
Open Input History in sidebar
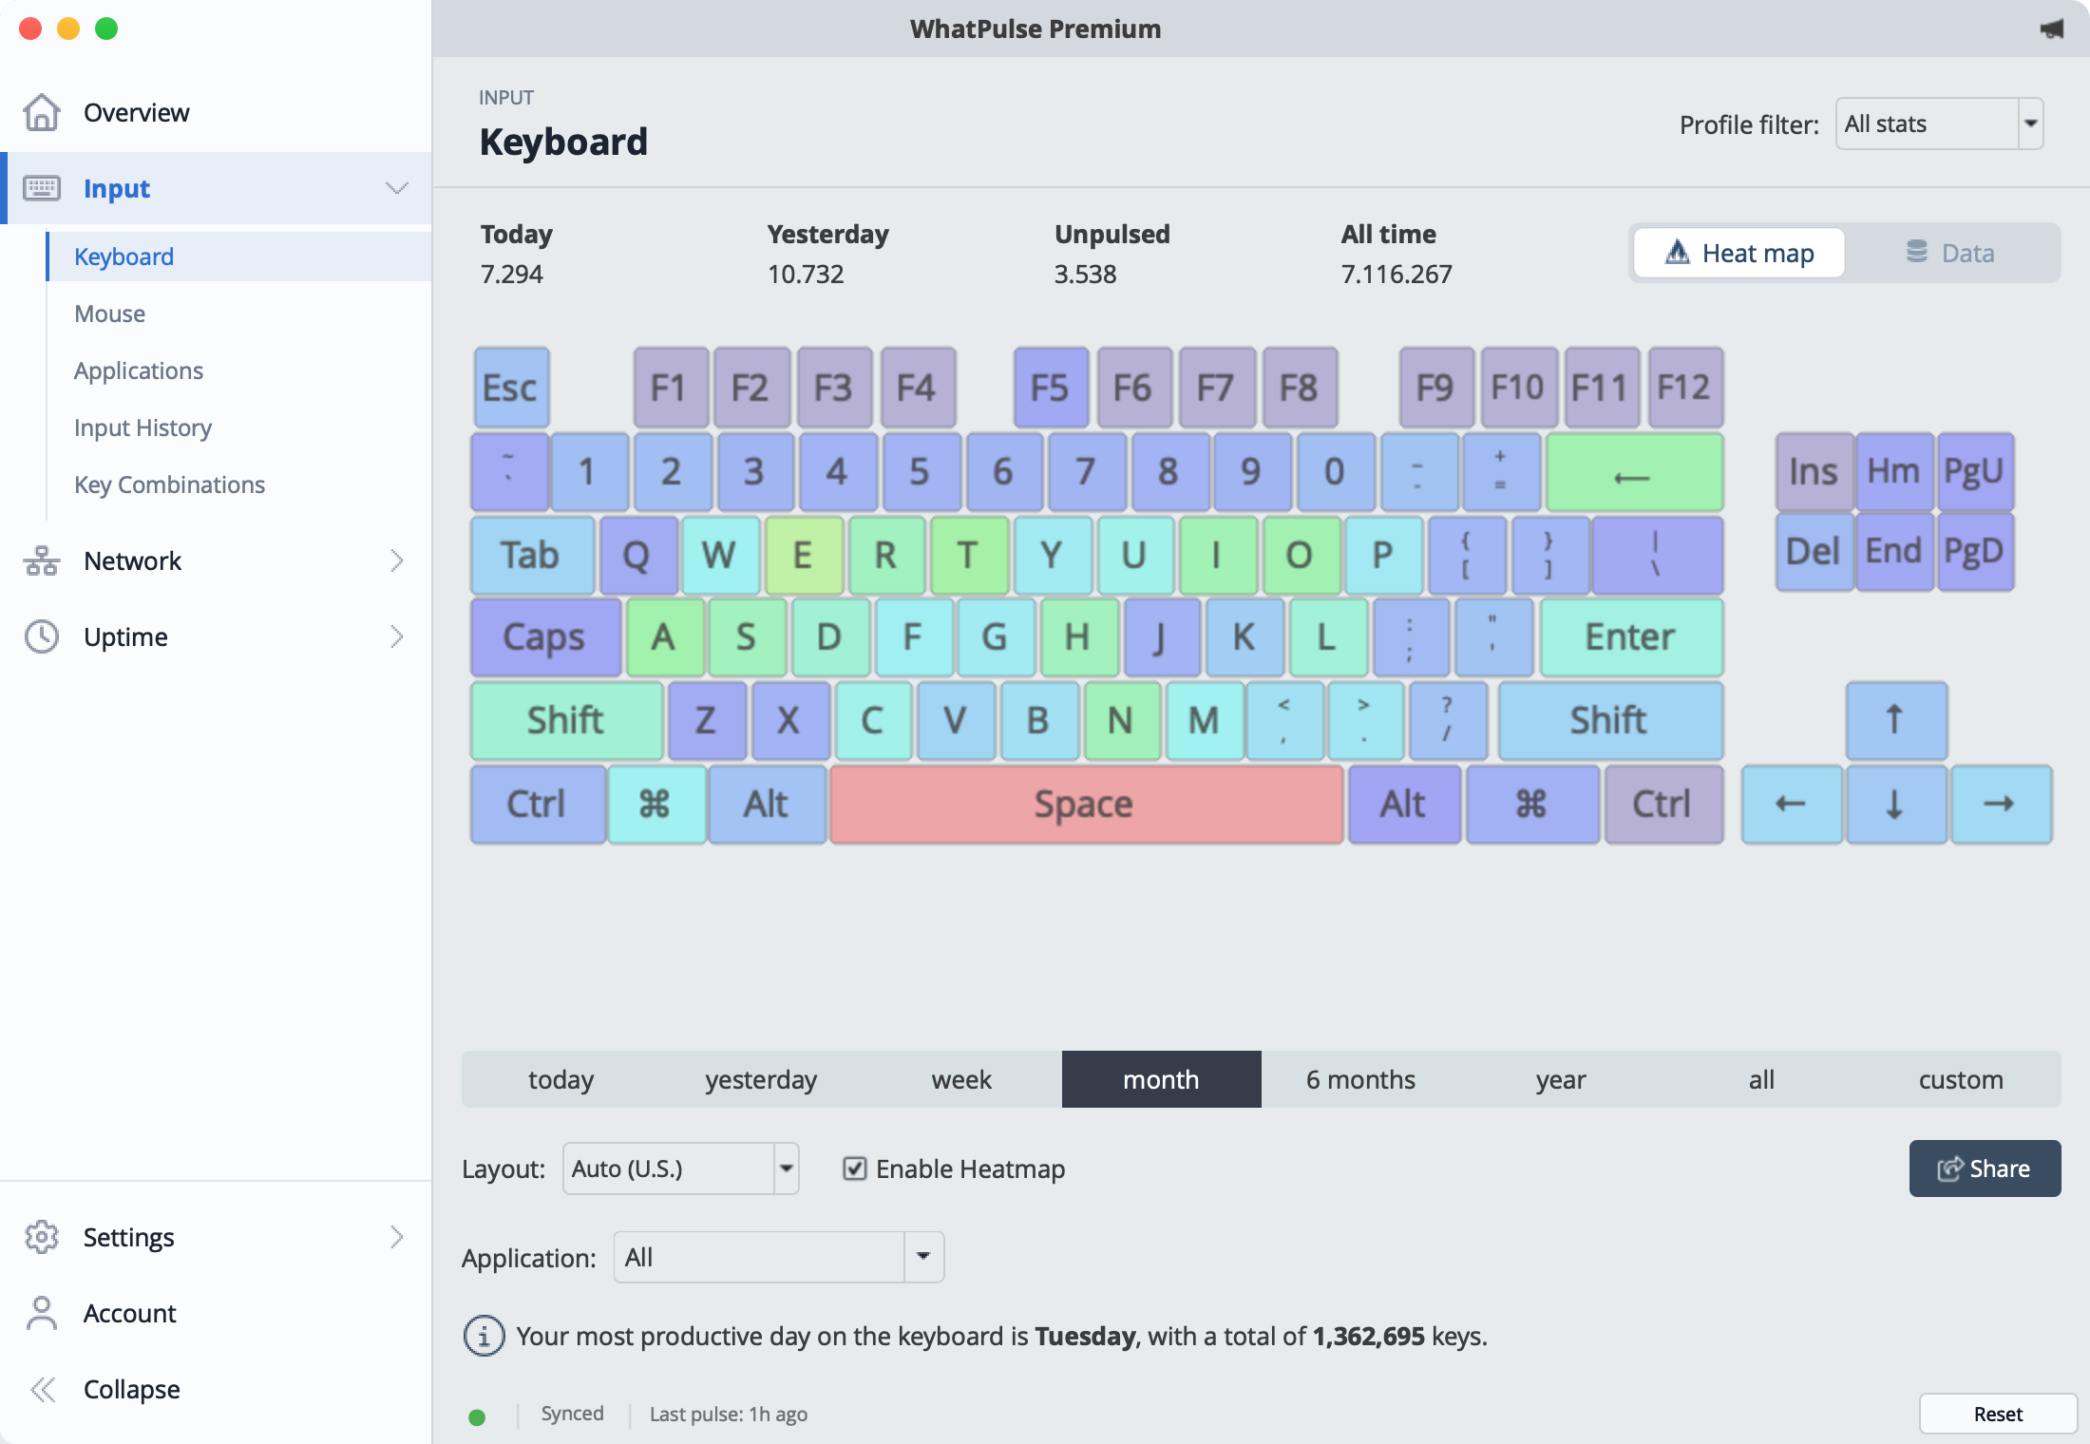(142, 427)
